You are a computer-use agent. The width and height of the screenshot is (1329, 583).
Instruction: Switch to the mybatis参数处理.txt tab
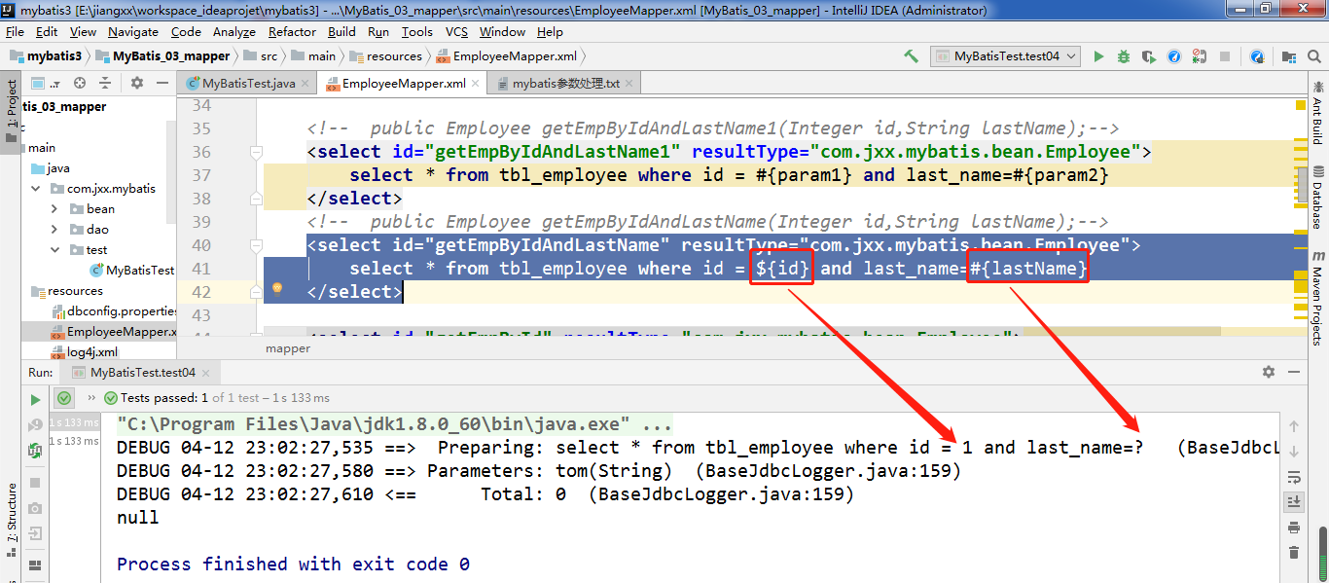[x=566, y=84]
